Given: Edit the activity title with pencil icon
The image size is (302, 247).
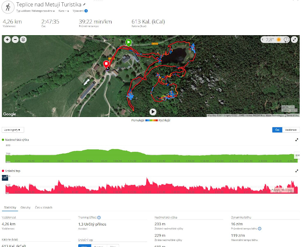Looking at the screenshot, I should (x=84, y=4).
